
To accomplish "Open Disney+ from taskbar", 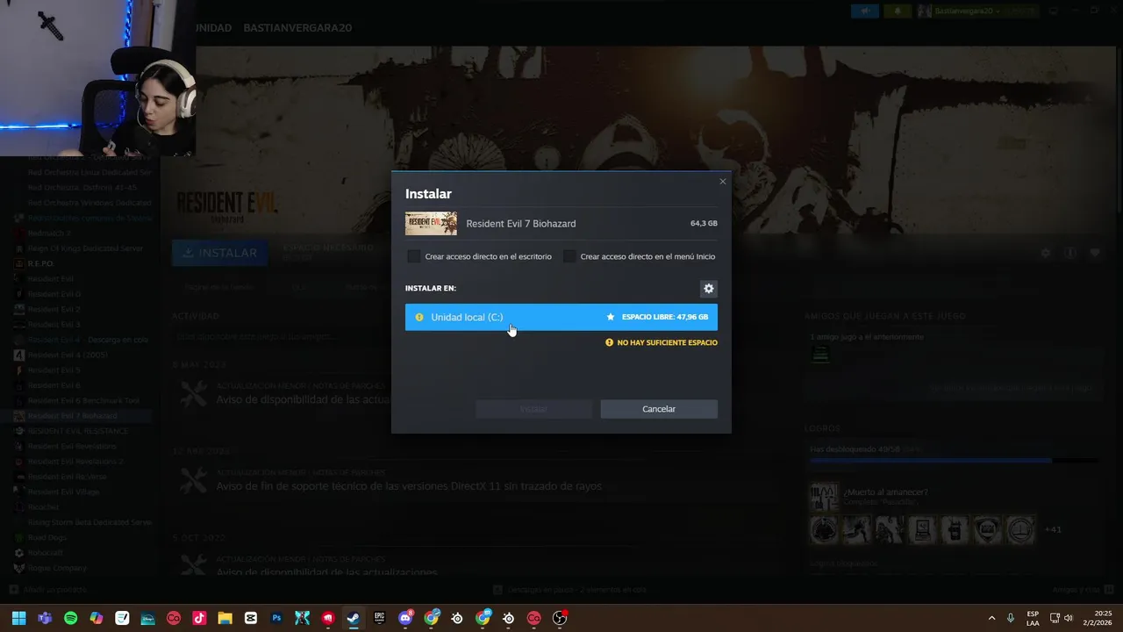I will click(x=148, y=618).
